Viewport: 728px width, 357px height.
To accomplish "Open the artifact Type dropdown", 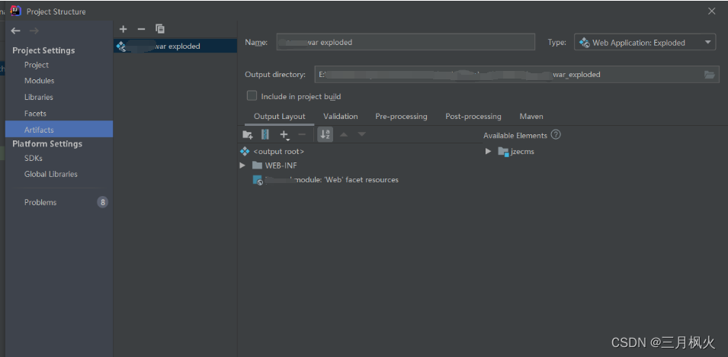I will coord(644,43).
